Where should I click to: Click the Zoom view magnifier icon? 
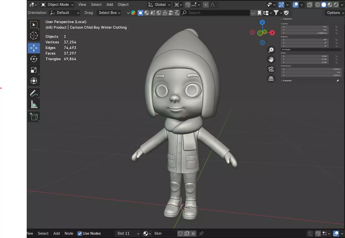coord(271,50)
